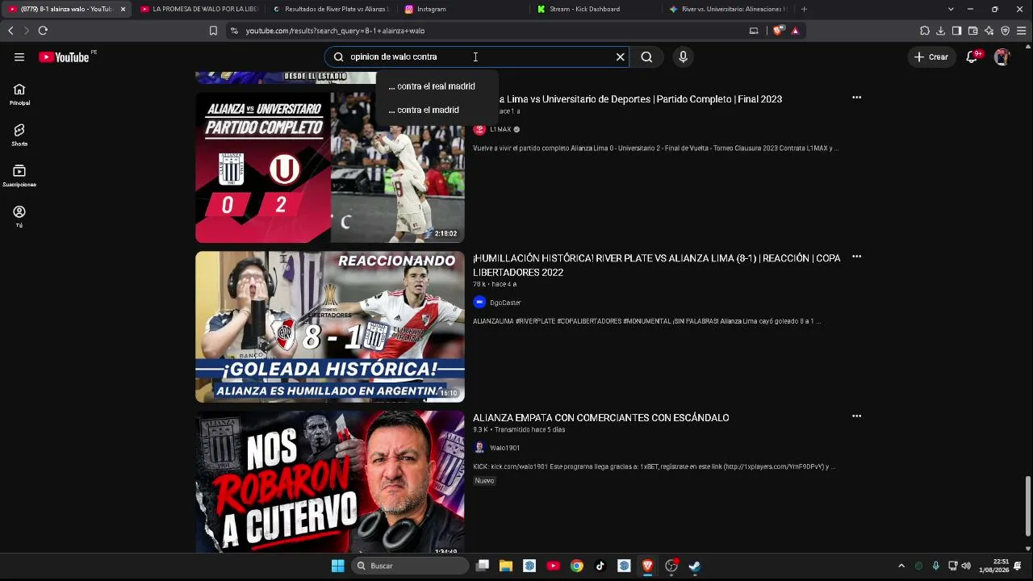Clear the YouTube search box text

coord(620,57)
